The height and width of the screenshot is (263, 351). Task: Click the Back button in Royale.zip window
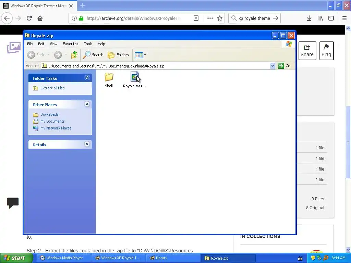[36, 55]
